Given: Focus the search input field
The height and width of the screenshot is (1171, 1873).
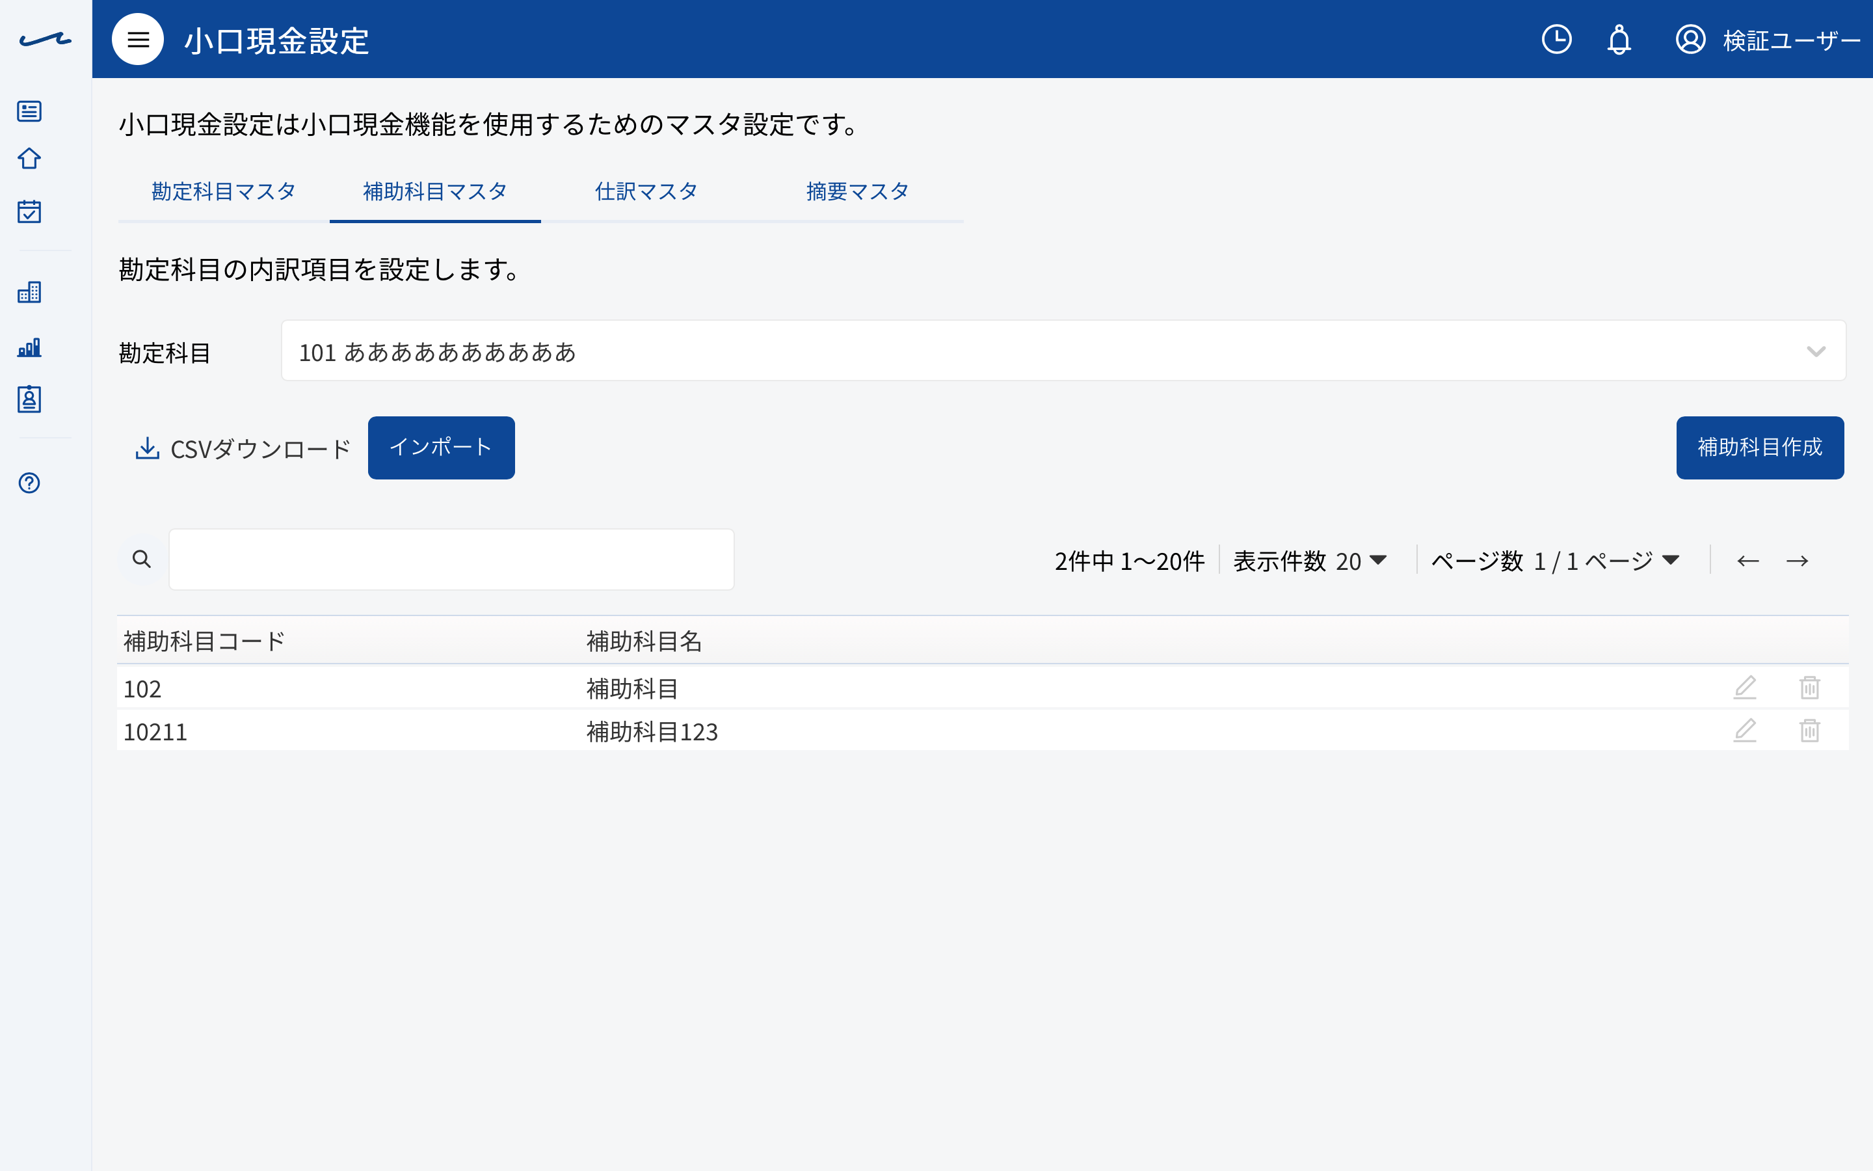Looking at the screenshot, I should [x=451, y=559].
